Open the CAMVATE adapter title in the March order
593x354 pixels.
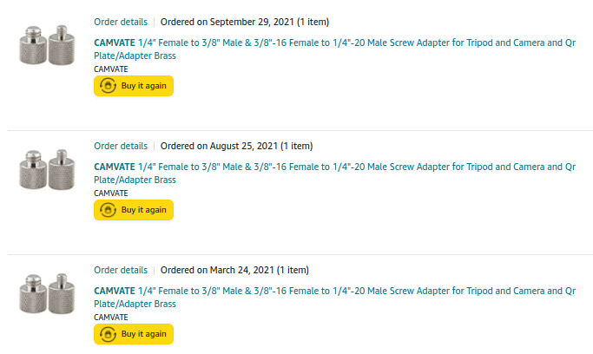pos(334,298)
